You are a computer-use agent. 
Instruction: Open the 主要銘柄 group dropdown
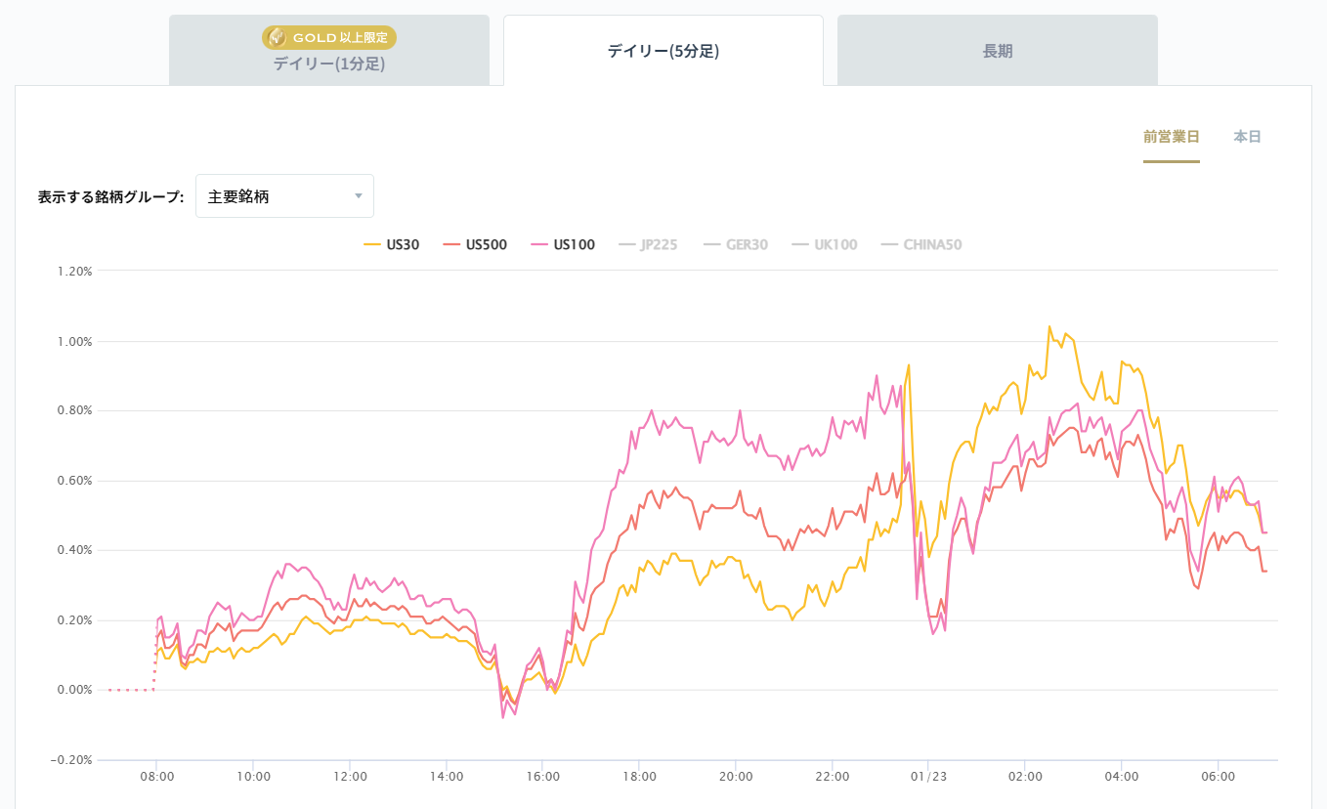click(x=284, y=196)
